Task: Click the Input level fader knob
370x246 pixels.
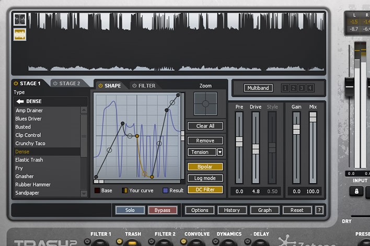Action: point(350,87)
